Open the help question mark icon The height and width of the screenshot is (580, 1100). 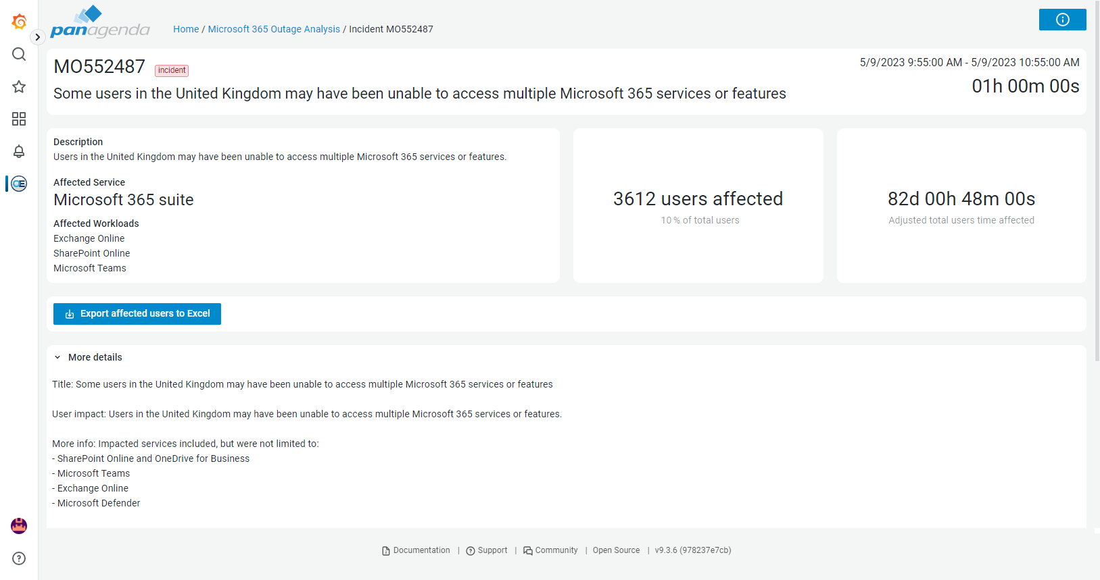19,558
